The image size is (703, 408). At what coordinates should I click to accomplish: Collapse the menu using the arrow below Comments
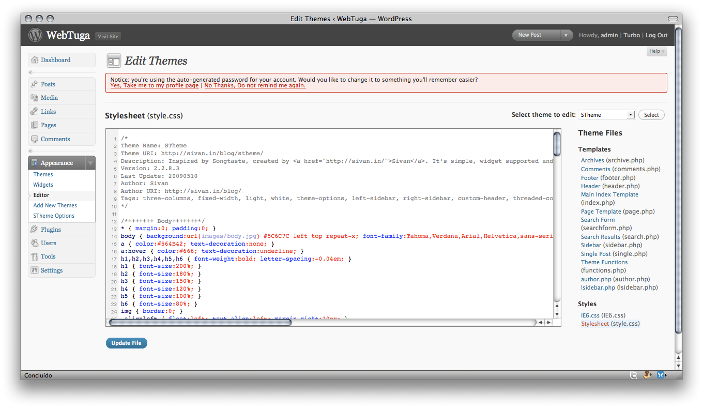pyautogui.click(x=30, y=151)
